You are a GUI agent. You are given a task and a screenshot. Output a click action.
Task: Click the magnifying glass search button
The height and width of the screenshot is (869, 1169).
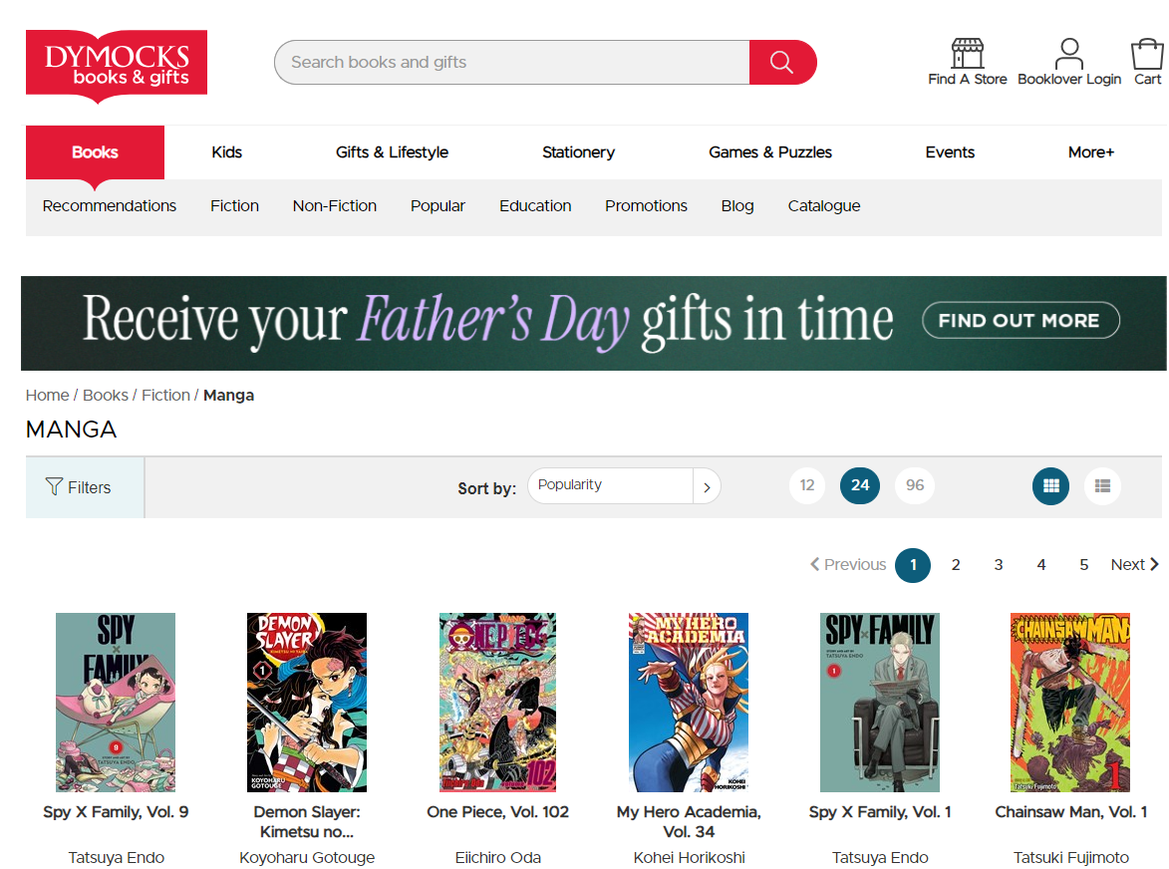(x=782, y=63)
